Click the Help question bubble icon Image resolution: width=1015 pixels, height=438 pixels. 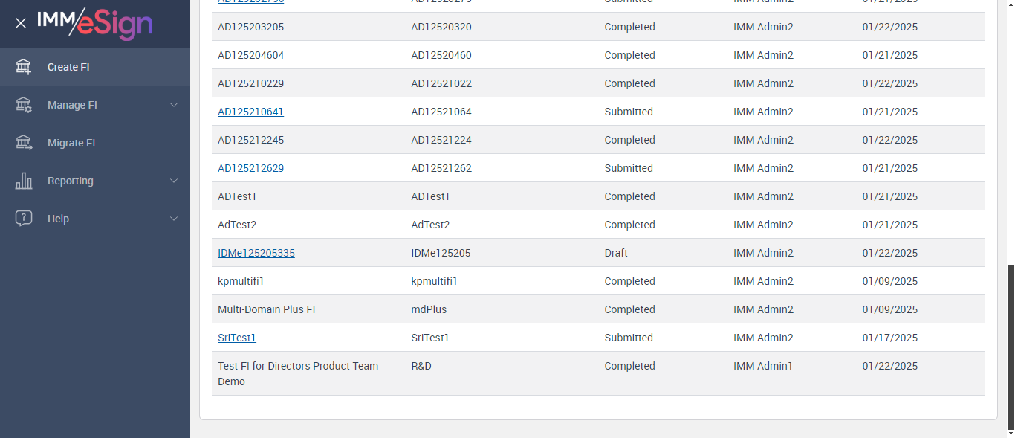(x=24, y=219)
